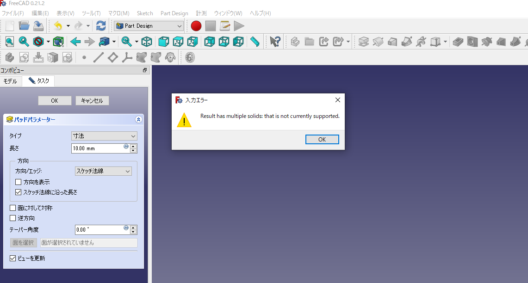Click the Fit selection magnifier icon
Viewport: 528px width, 283px height.
click(x=24, y=42)
